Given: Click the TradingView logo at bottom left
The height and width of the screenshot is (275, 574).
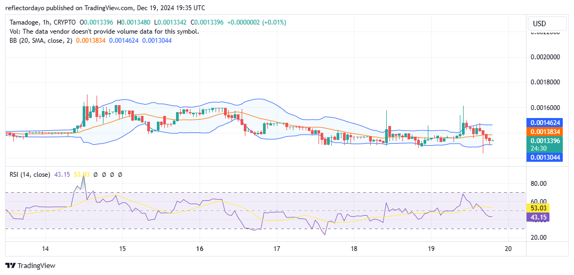Looking at the screenshot, I should pyautogui.click(x=30, y=265).
